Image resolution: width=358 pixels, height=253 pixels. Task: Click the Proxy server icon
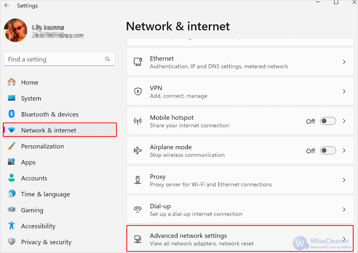tap(138, 180)
